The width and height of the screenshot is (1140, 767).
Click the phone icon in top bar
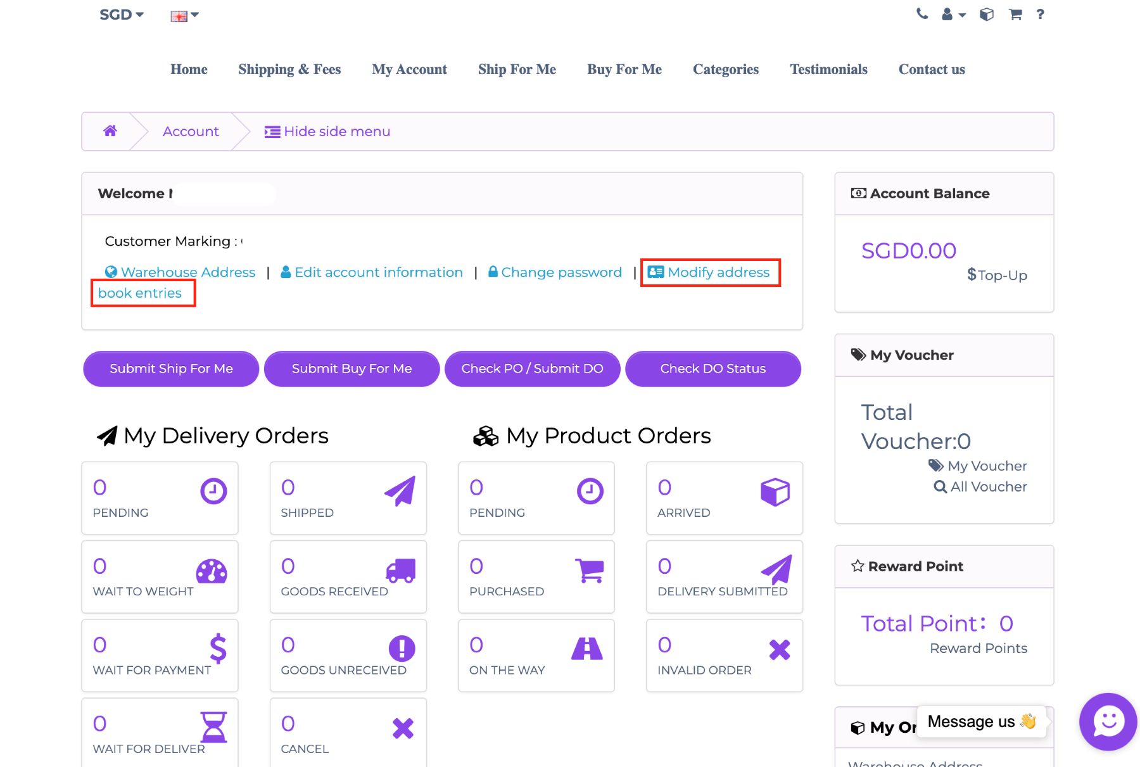tap(922, 14)
